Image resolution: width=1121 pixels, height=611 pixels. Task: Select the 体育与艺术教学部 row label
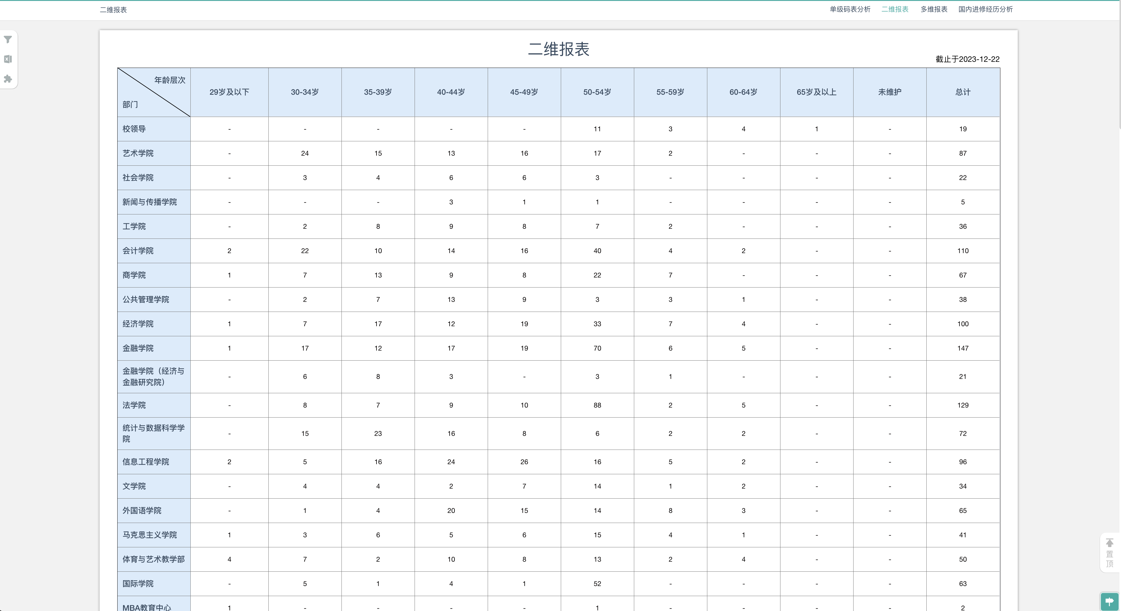(154, 559)
